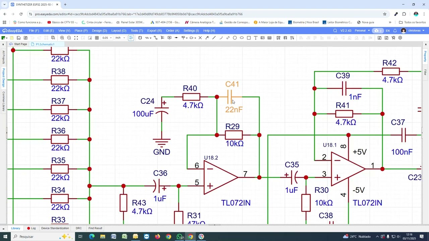Switch to the Start Page tab
Screen dimensions: 429x241
click(18, 44)
